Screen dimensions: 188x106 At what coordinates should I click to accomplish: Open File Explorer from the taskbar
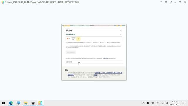(26, 103)
